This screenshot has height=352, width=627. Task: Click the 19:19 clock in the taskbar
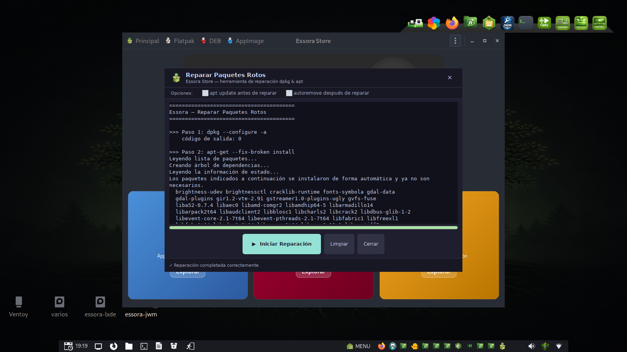82,346
